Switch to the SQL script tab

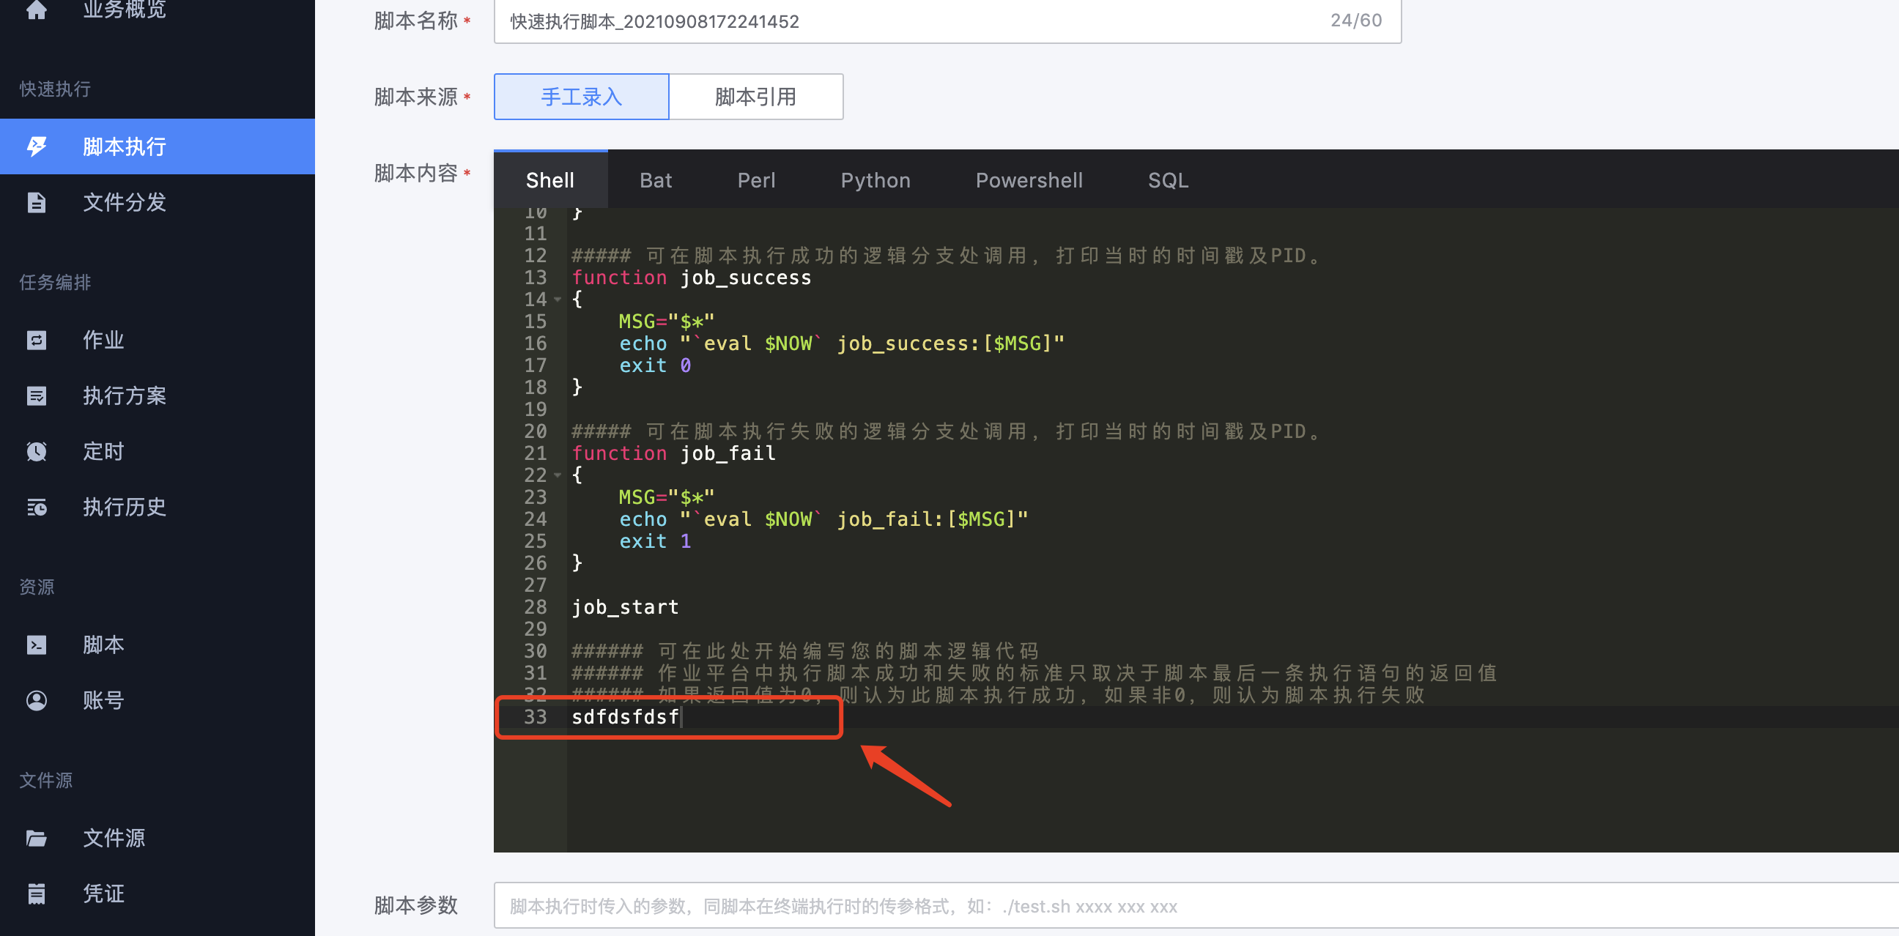(1168, 179)
